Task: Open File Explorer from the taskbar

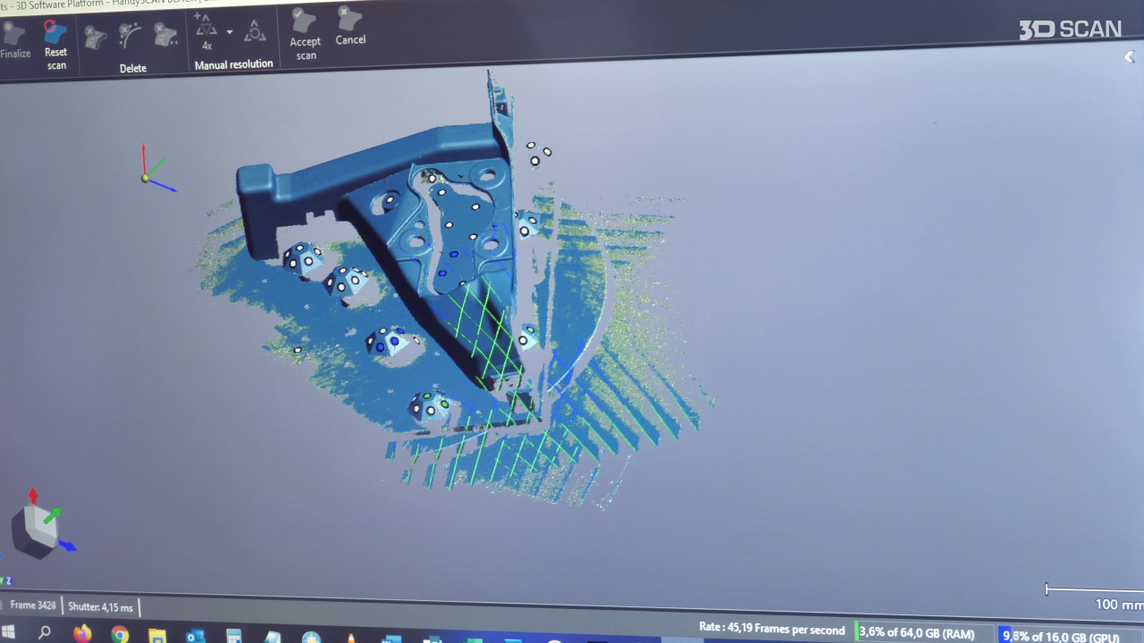Action: pyautogui.click(x=157, y=636)
